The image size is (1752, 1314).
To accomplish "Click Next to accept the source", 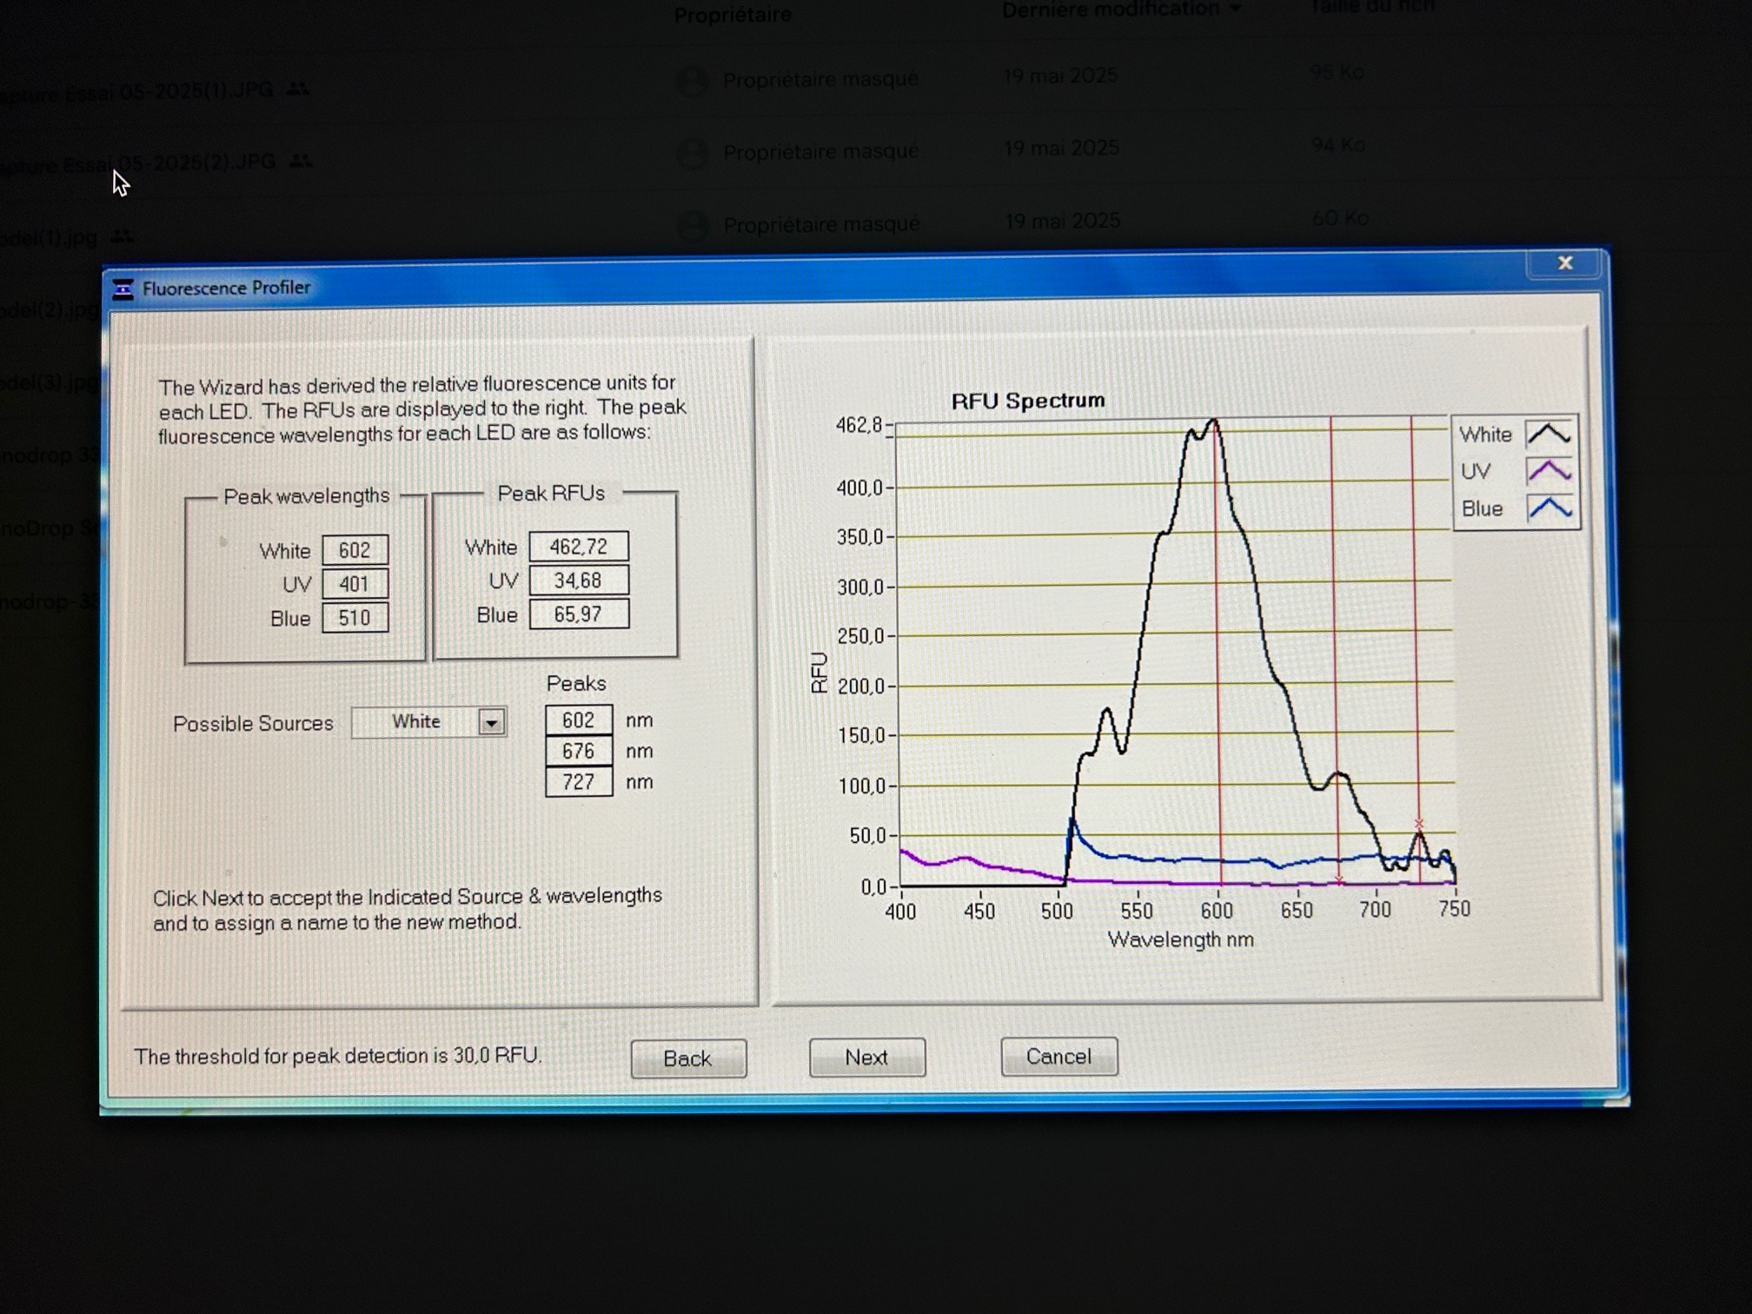I will tap(866, 1058).
